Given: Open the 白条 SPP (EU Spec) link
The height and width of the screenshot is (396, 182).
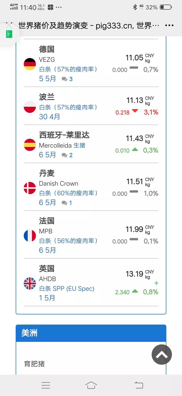Looking at the screenshot, I should 67,288.
